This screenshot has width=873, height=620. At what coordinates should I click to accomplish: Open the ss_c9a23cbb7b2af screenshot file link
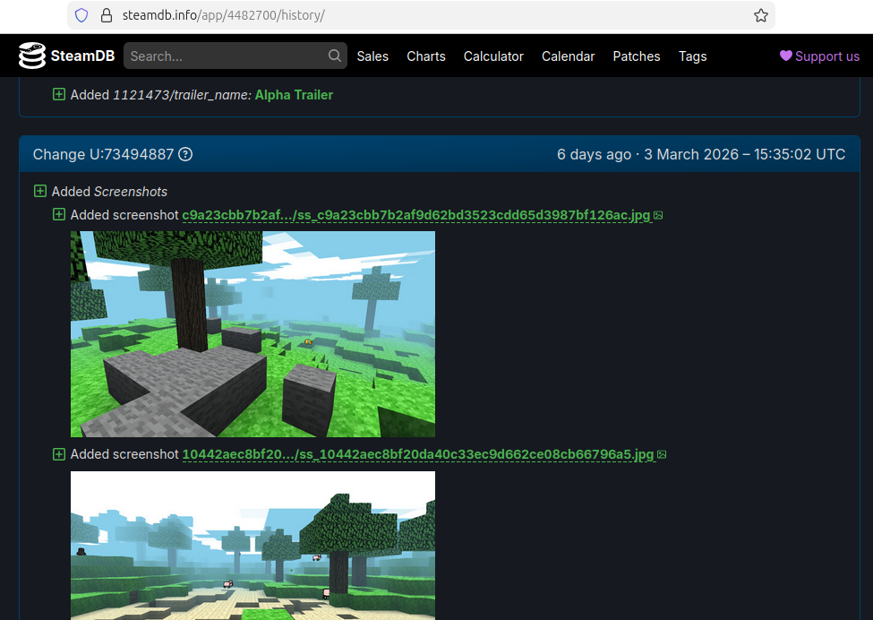point(415,215)
